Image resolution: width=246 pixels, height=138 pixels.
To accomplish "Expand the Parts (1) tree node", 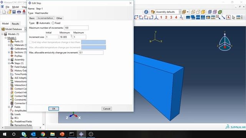I will 9,41.
